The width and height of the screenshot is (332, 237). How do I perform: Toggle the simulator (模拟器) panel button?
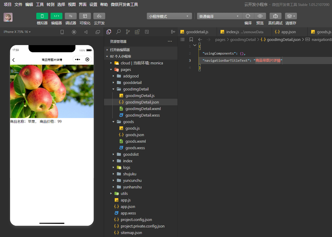(42, 16)
